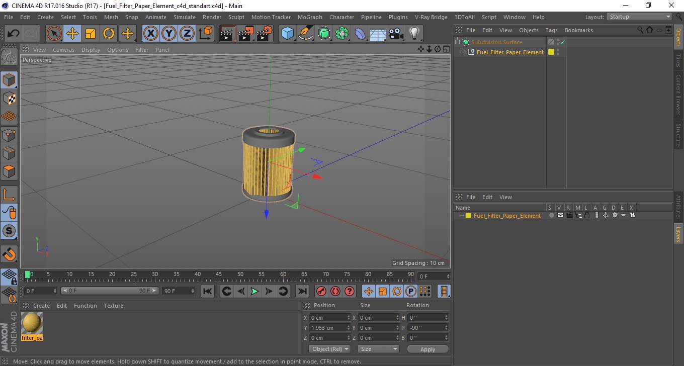Toggle Z axis lock
The image size is (684, 366).
(x=187, y=34)
